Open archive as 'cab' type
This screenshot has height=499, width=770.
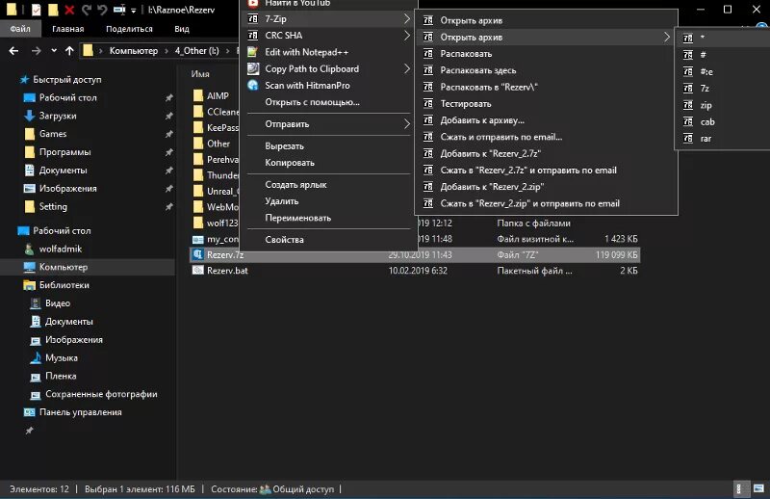723,122
